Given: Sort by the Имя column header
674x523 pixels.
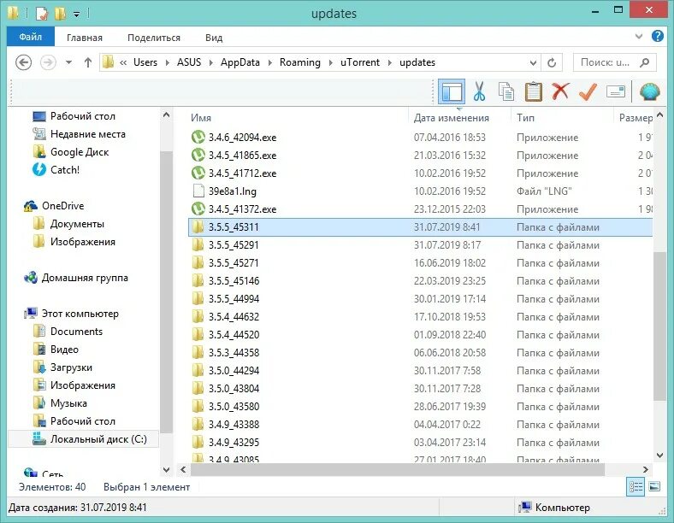Looking at the screenshot, I should [x=201, y=118].
